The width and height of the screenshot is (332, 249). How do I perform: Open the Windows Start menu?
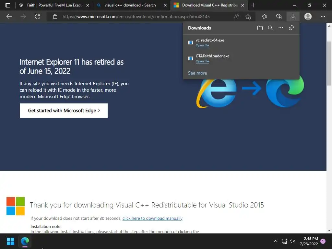point(10,241)
